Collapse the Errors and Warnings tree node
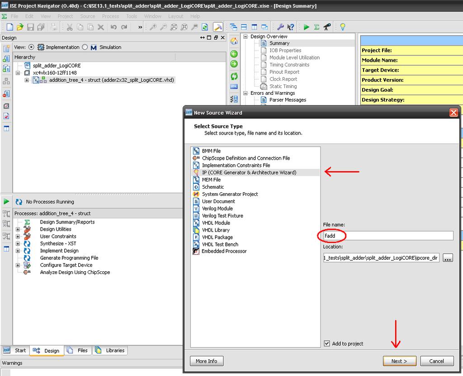This screenshot has width=463, height=376. tap(245, 93)
